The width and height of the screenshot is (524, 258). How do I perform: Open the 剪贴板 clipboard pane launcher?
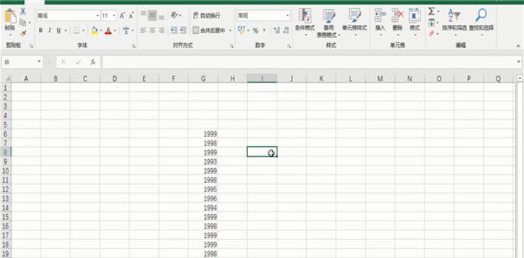[x=31, y=46]
